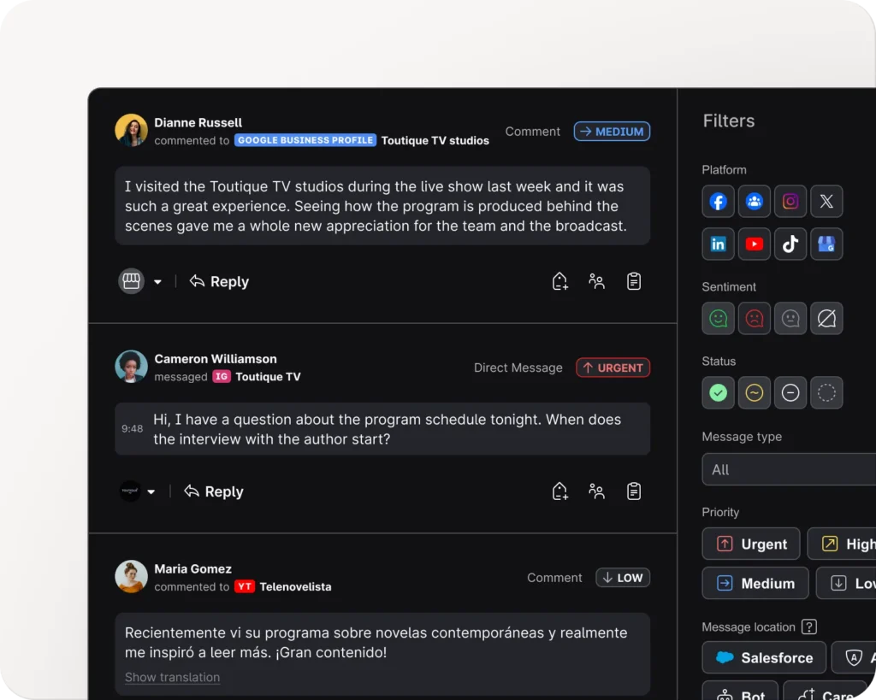Filter by Instagram platform
This screenshot has height=700, width=876.
pyautogui.click(x=790, y=202)
